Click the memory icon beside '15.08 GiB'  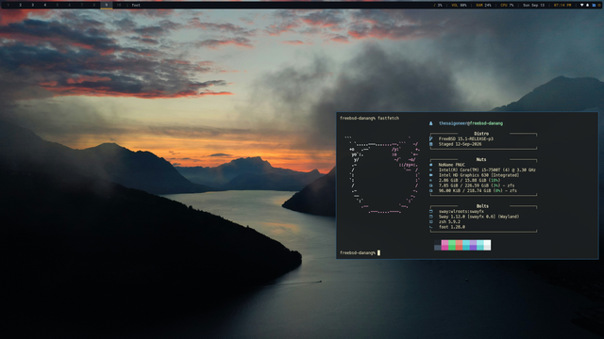coord(430,180)
